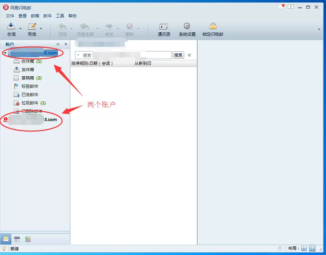This screenshot has height=255, width=326.
Task: Compose new mail with 写信
Action: 32,29
